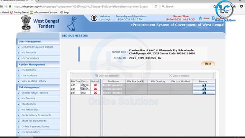Click the Browse folder icon in the first file row
Viewport: 245px width, 138px height.
coord(204,85)
